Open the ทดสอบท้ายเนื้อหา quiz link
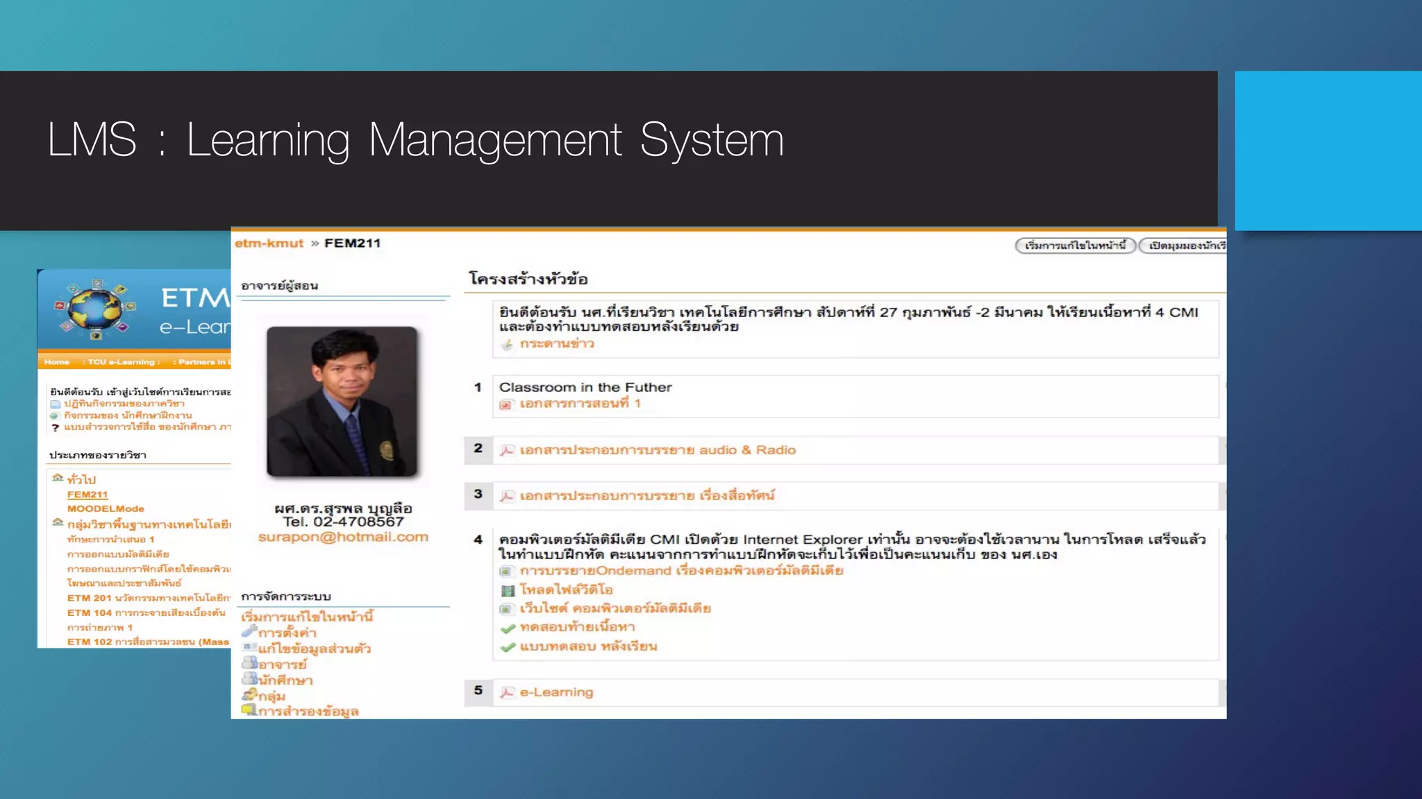Screen dimensions: 1422x799 578,628
